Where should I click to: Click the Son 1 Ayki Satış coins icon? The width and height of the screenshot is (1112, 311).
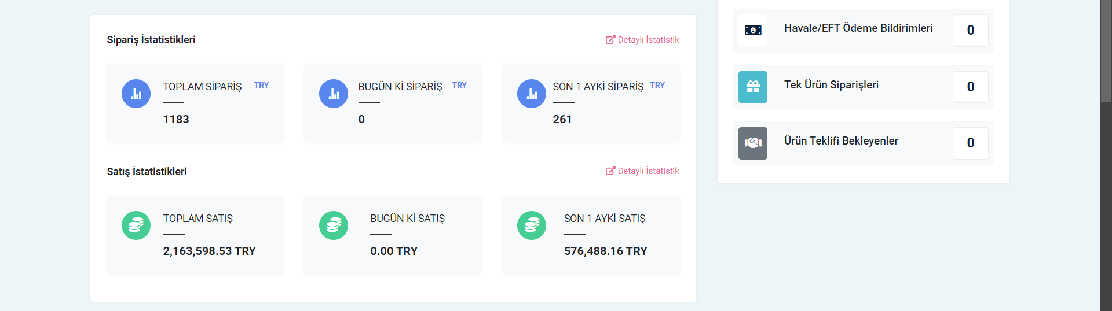click(532, 225)
